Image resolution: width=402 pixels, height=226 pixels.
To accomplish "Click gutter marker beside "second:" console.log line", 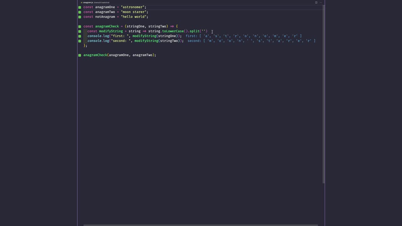I will [80, 41].
